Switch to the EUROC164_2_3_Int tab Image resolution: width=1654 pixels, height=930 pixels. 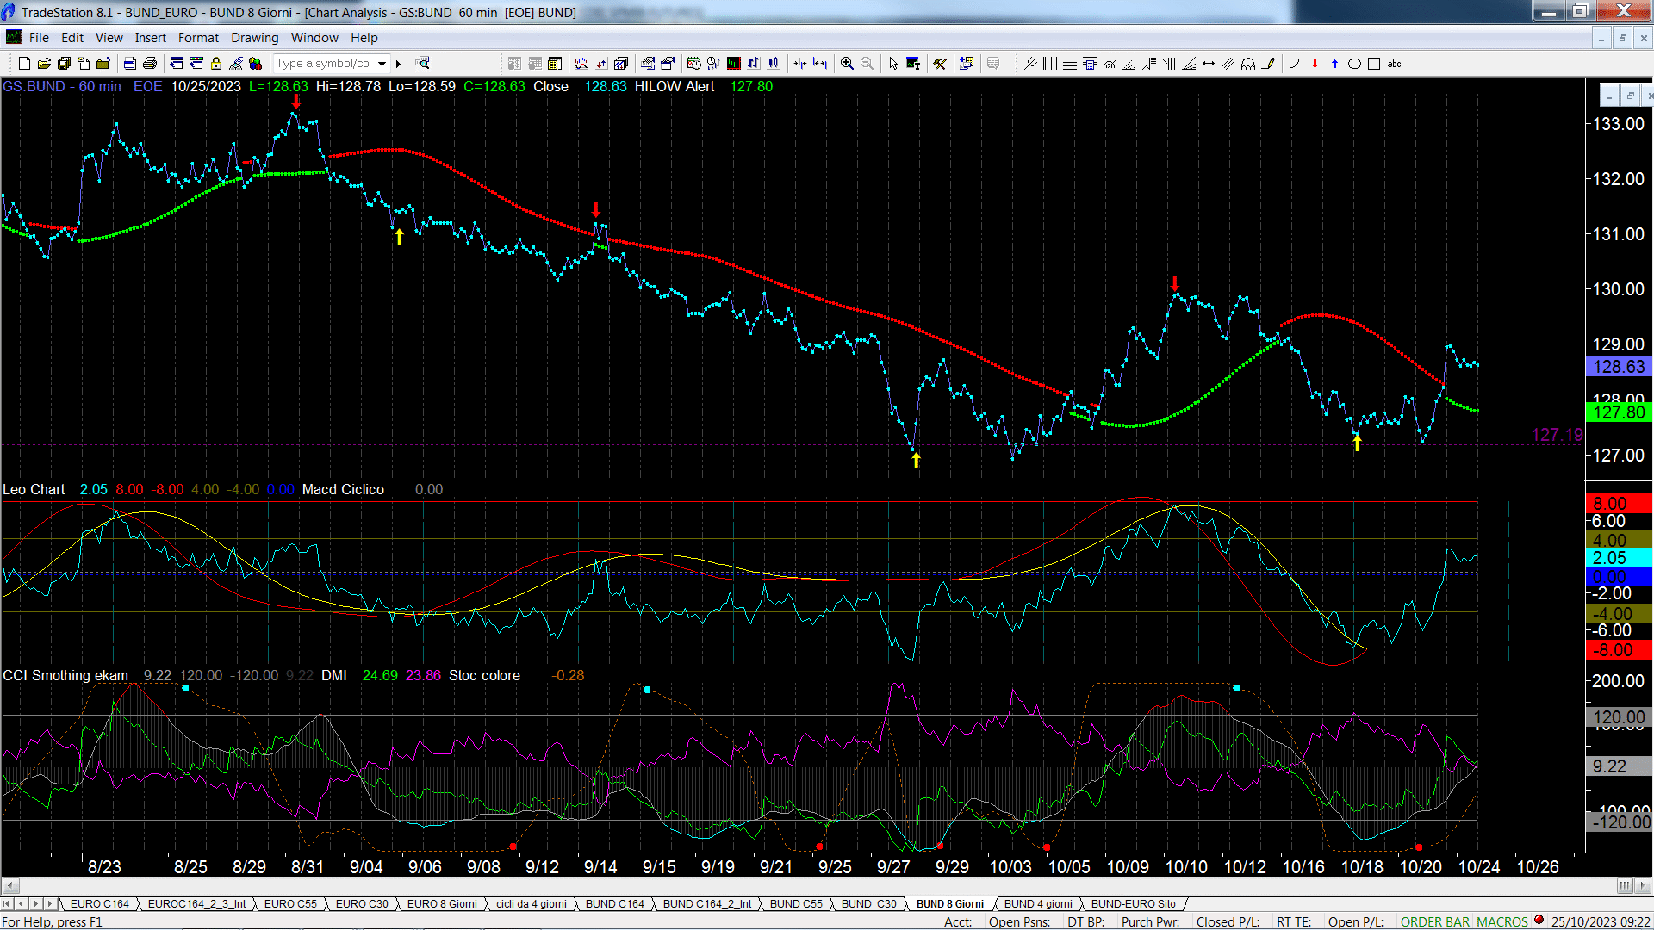tap(197, 904)
